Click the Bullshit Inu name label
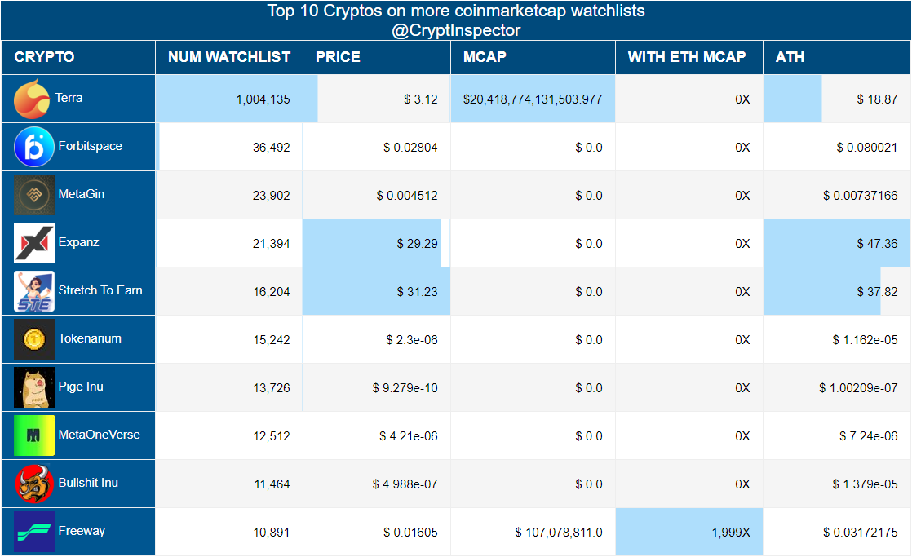The width and height of the screenshot is (912, 557). tap(88, 483)
